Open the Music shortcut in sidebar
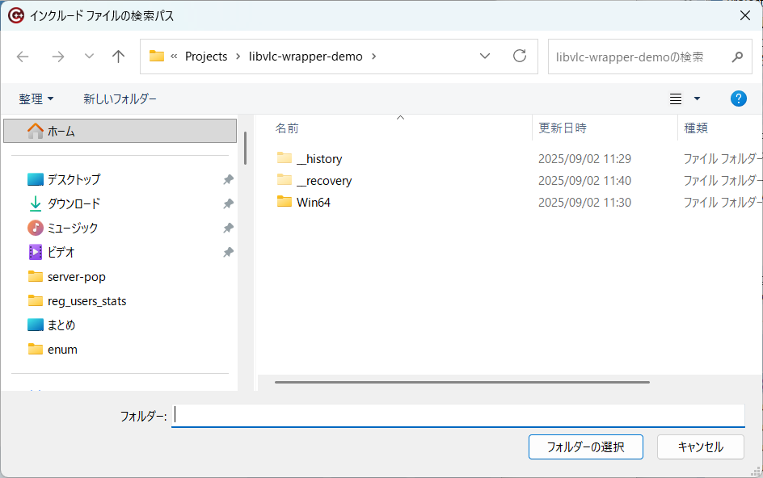 (73, 228)
